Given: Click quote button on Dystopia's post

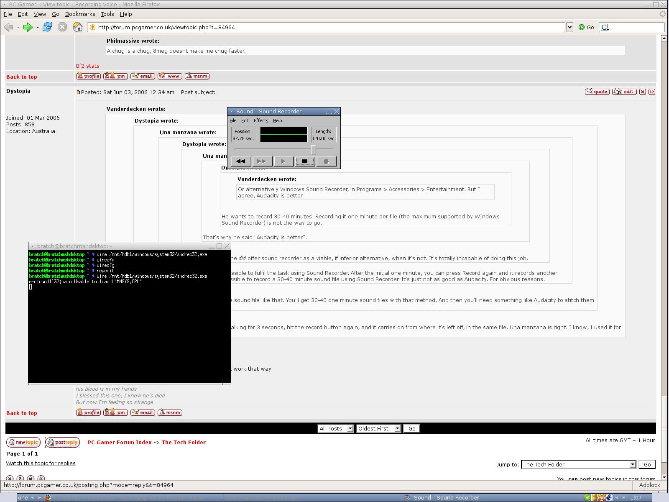Looking at the screenshot, I should pos(597,92).
